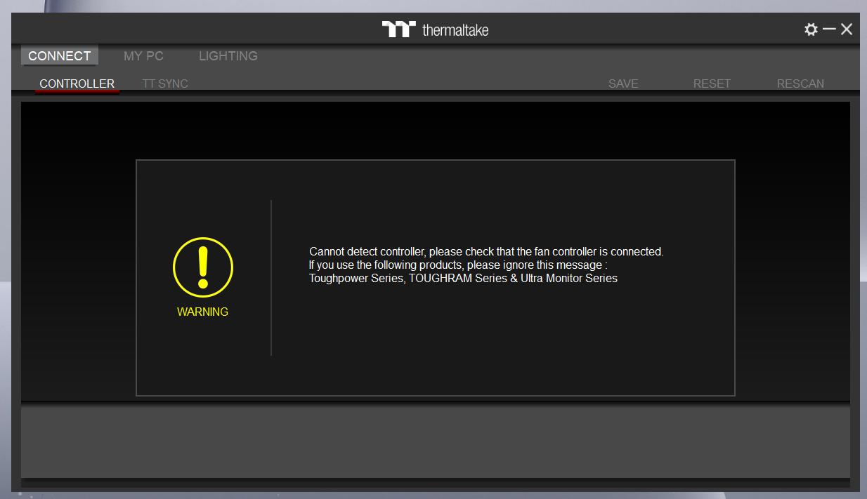Click the RESET button
This screenshot has height=499, width=867.
(712, 84)
